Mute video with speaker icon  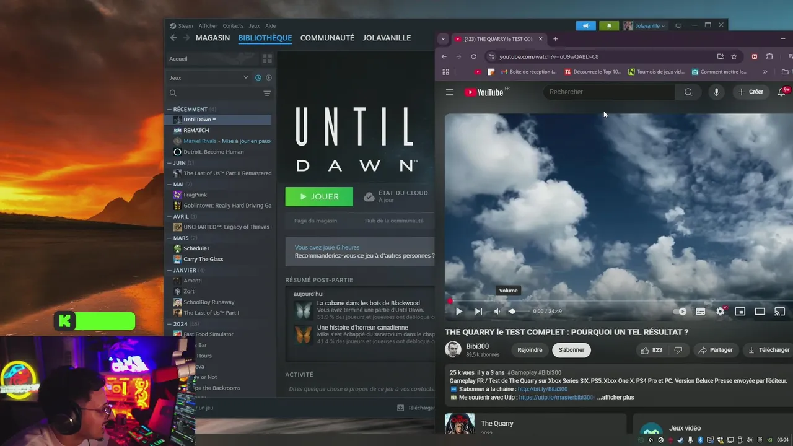(x=497, y=312)
